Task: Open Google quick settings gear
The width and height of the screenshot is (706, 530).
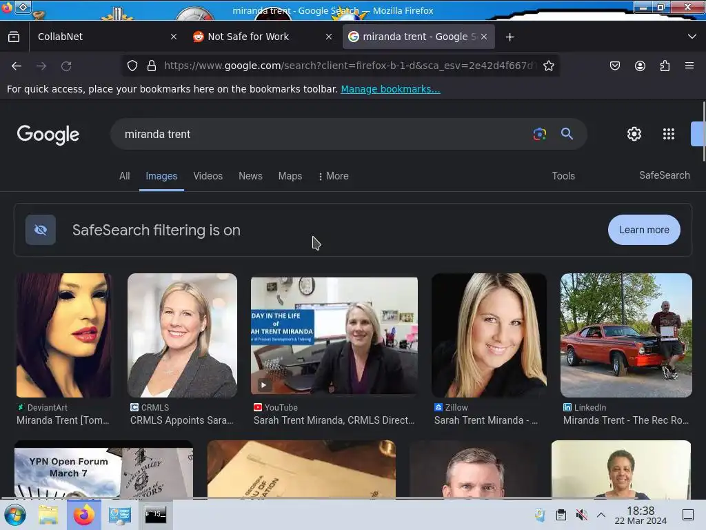Action: pos(634,134)
